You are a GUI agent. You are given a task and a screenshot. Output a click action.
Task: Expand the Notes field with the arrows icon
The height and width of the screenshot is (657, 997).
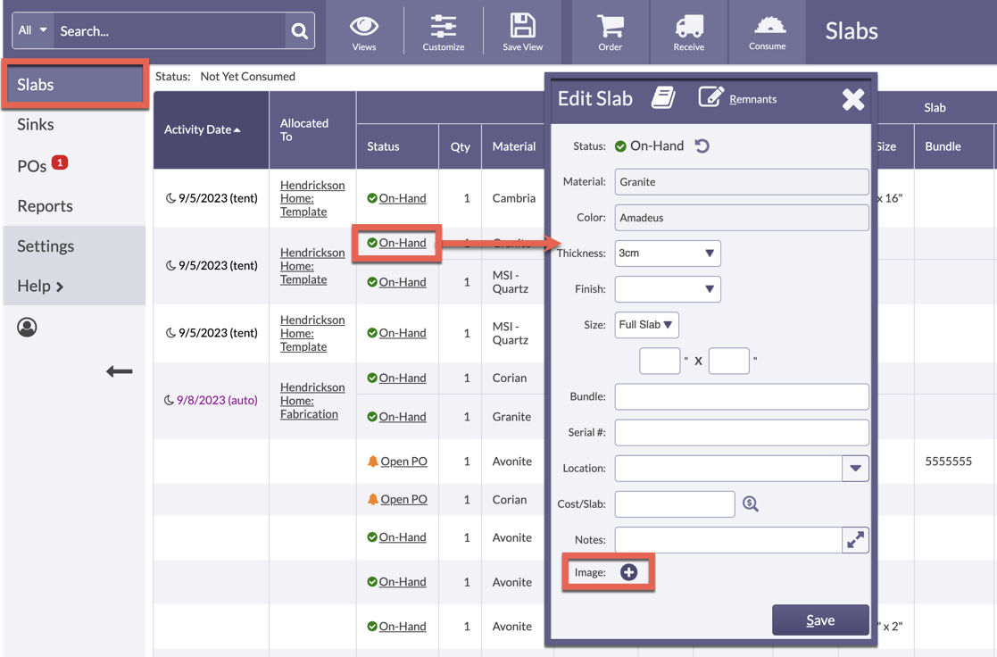pos(855,540)
